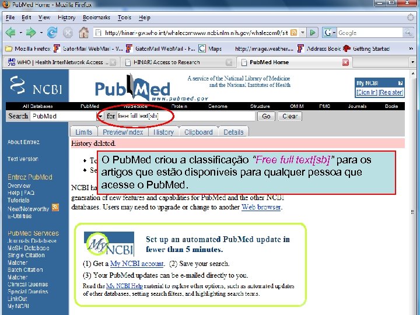Screen dimensions: 420x315
Task: Open the Help menu
Action: 145,17
